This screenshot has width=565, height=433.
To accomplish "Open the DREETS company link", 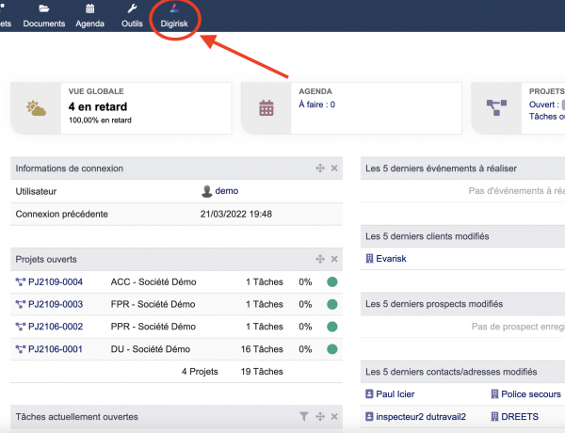I will [x=520, y=417].
